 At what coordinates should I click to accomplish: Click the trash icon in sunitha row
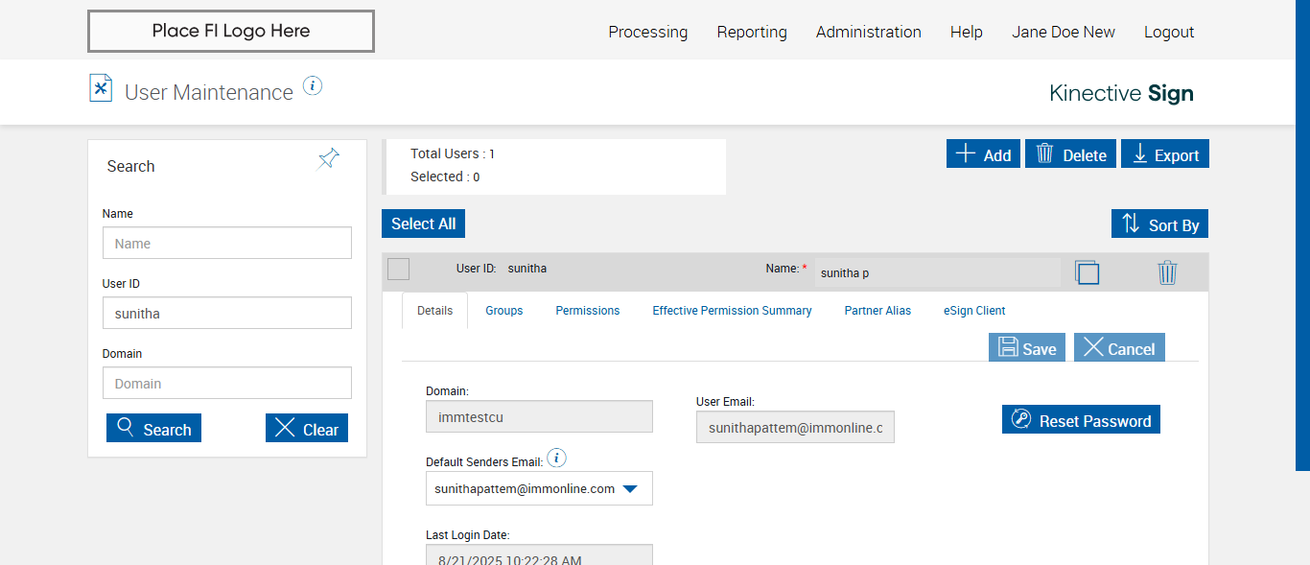pos(1167,272)
